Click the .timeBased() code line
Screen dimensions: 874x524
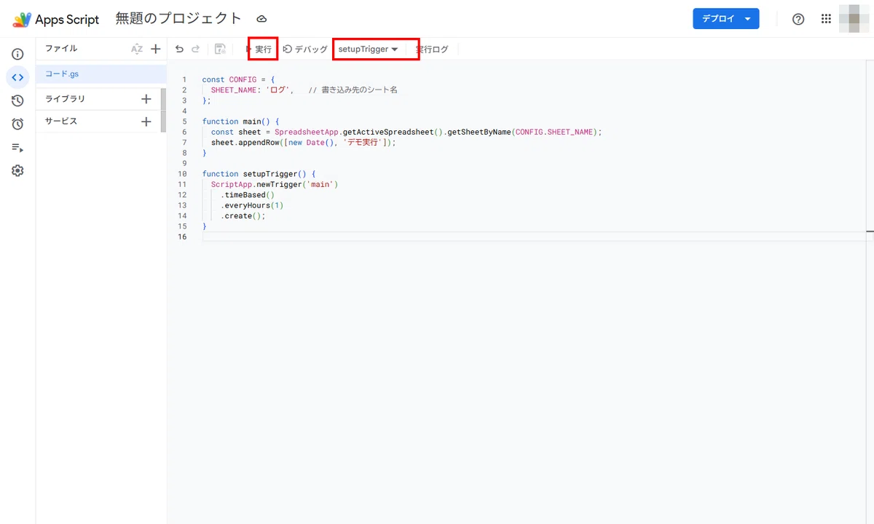(248, 195)
